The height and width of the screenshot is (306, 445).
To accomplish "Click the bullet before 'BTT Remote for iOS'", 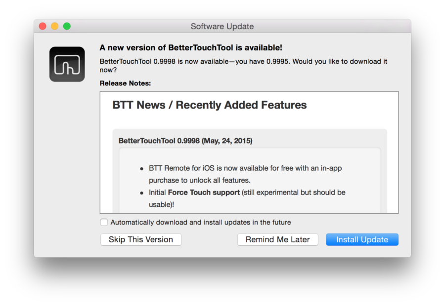I will (141, 169).
